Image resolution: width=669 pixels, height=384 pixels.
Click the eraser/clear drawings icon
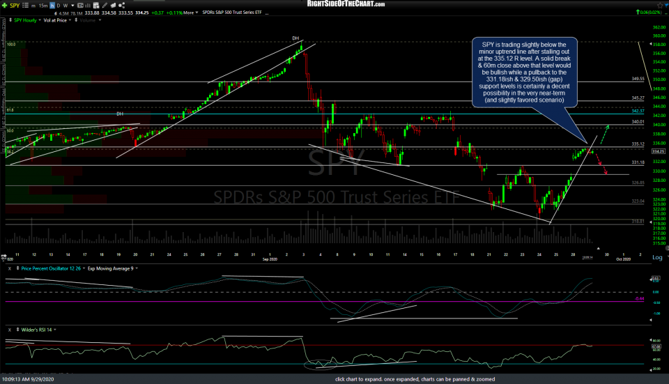tap(114, 6)
